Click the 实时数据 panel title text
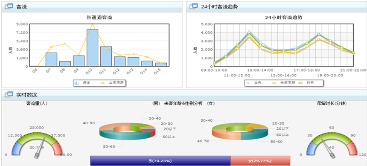367x166 pixels. [26, 95]
